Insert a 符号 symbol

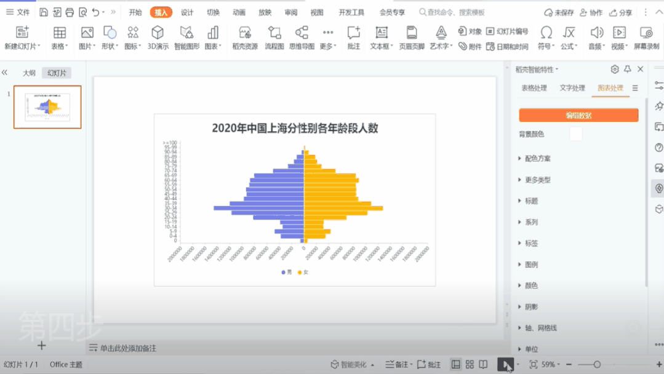pyautogui.click(x=546, y=33)
